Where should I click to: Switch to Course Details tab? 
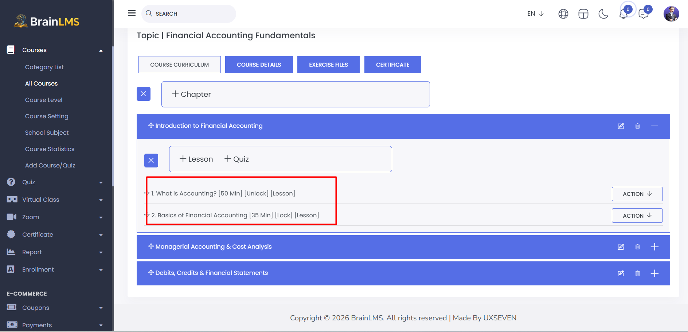click(259, 65)
